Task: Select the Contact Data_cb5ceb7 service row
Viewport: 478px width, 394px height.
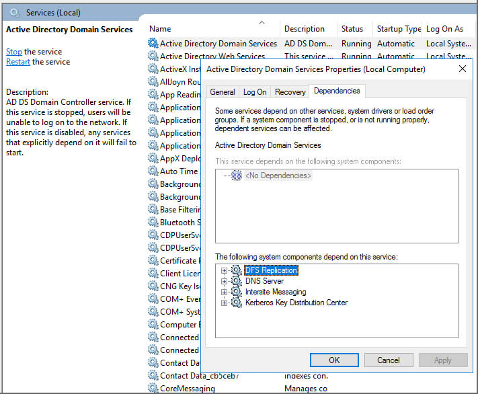Action: tap(199, 376)
